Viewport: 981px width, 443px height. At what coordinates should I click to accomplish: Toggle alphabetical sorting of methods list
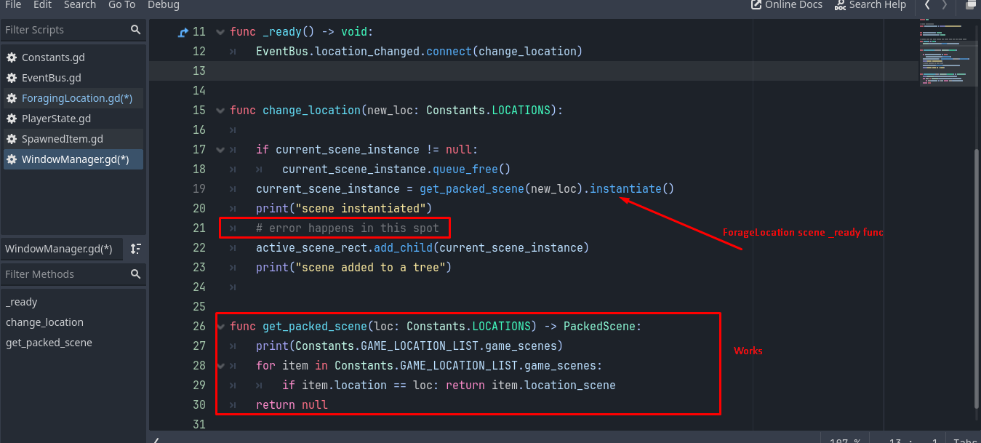(135, 249)
